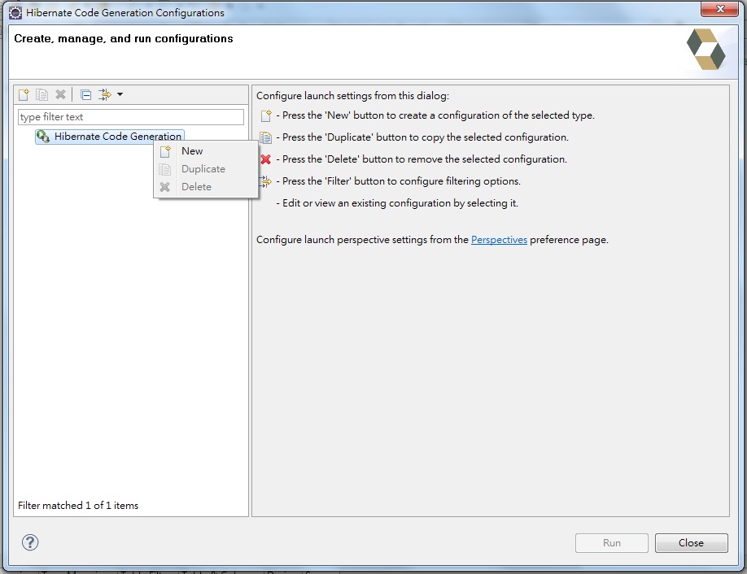Click the Duplicate icon in the context menu
Screen dimensions: 747x574
click(x=165, y=169)
